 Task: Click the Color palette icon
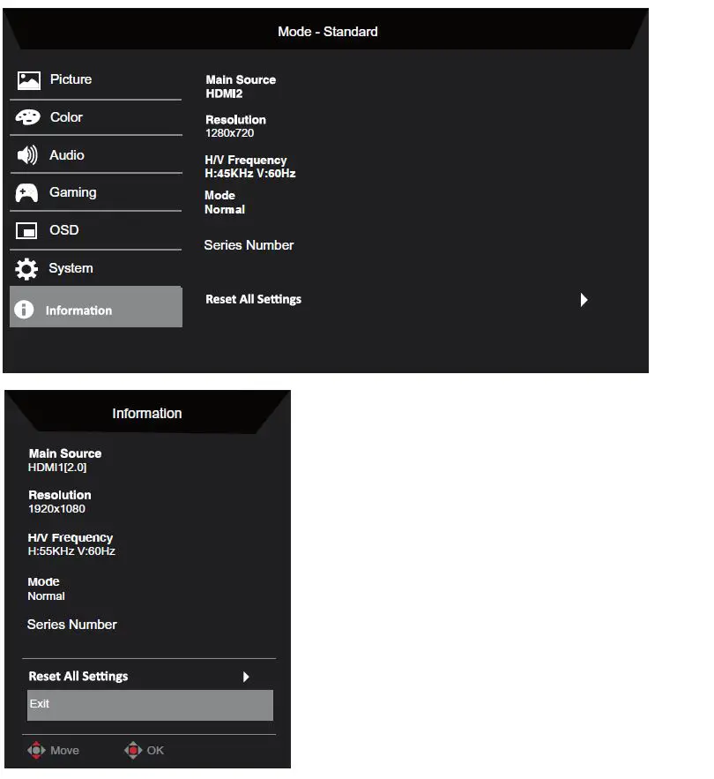pyautogui.click(x=28, y=117)
